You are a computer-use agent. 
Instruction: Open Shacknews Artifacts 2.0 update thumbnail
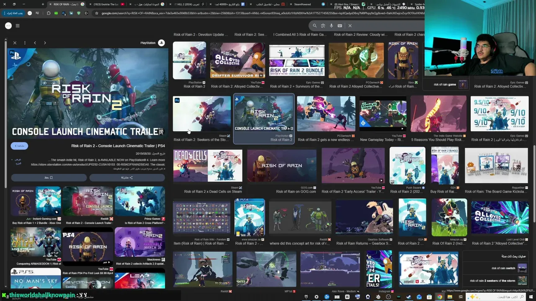[140, 242]
